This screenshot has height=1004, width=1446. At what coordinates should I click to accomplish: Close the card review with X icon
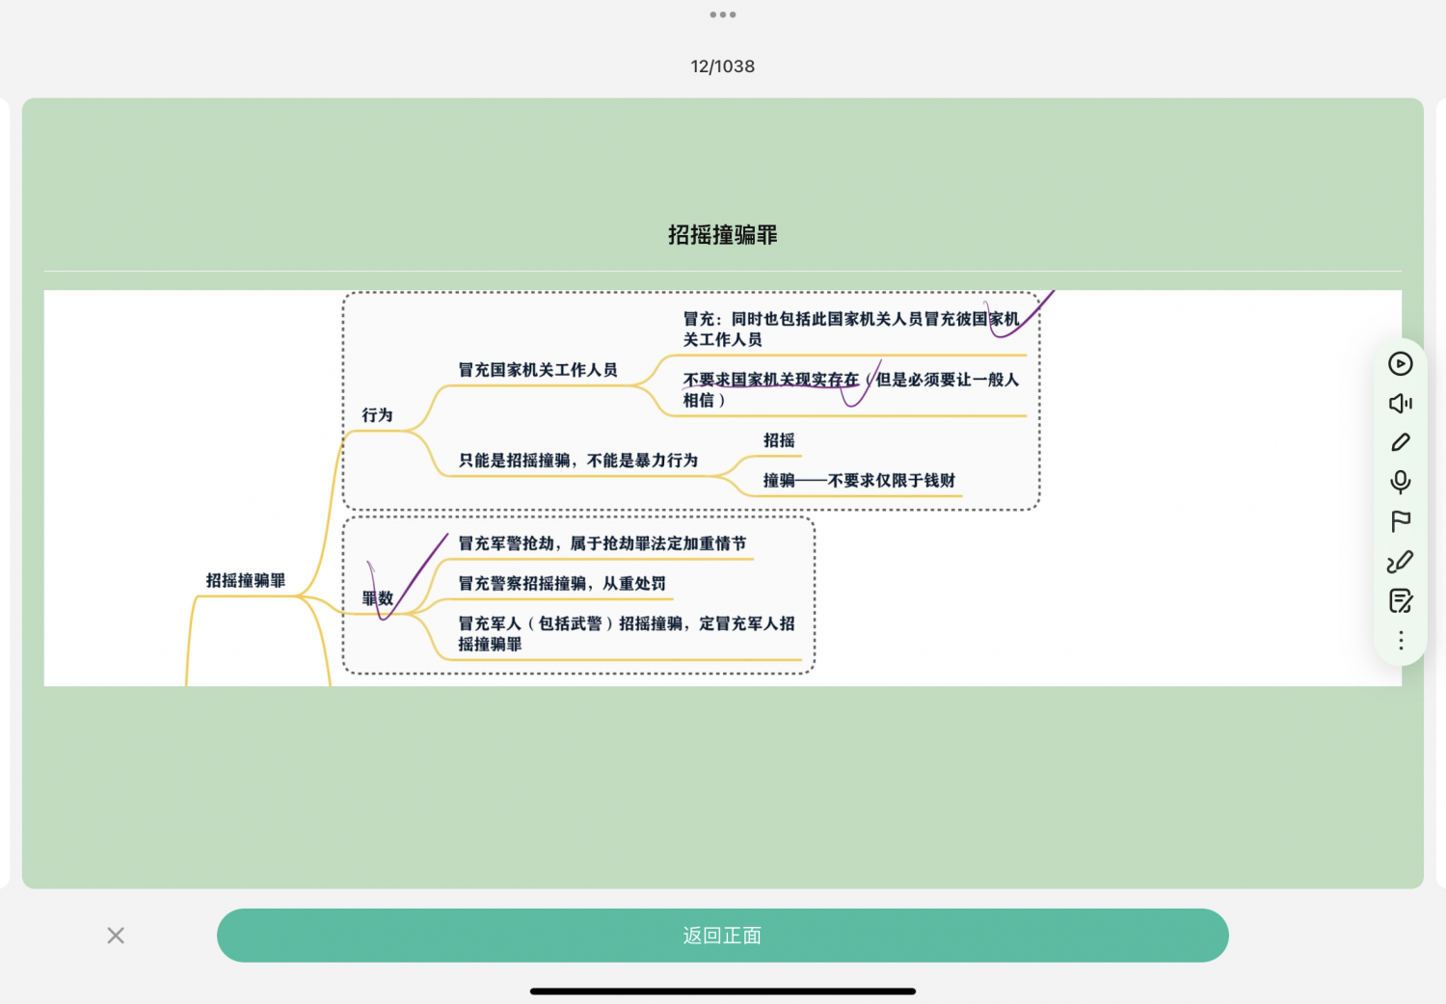click(116, 936)
